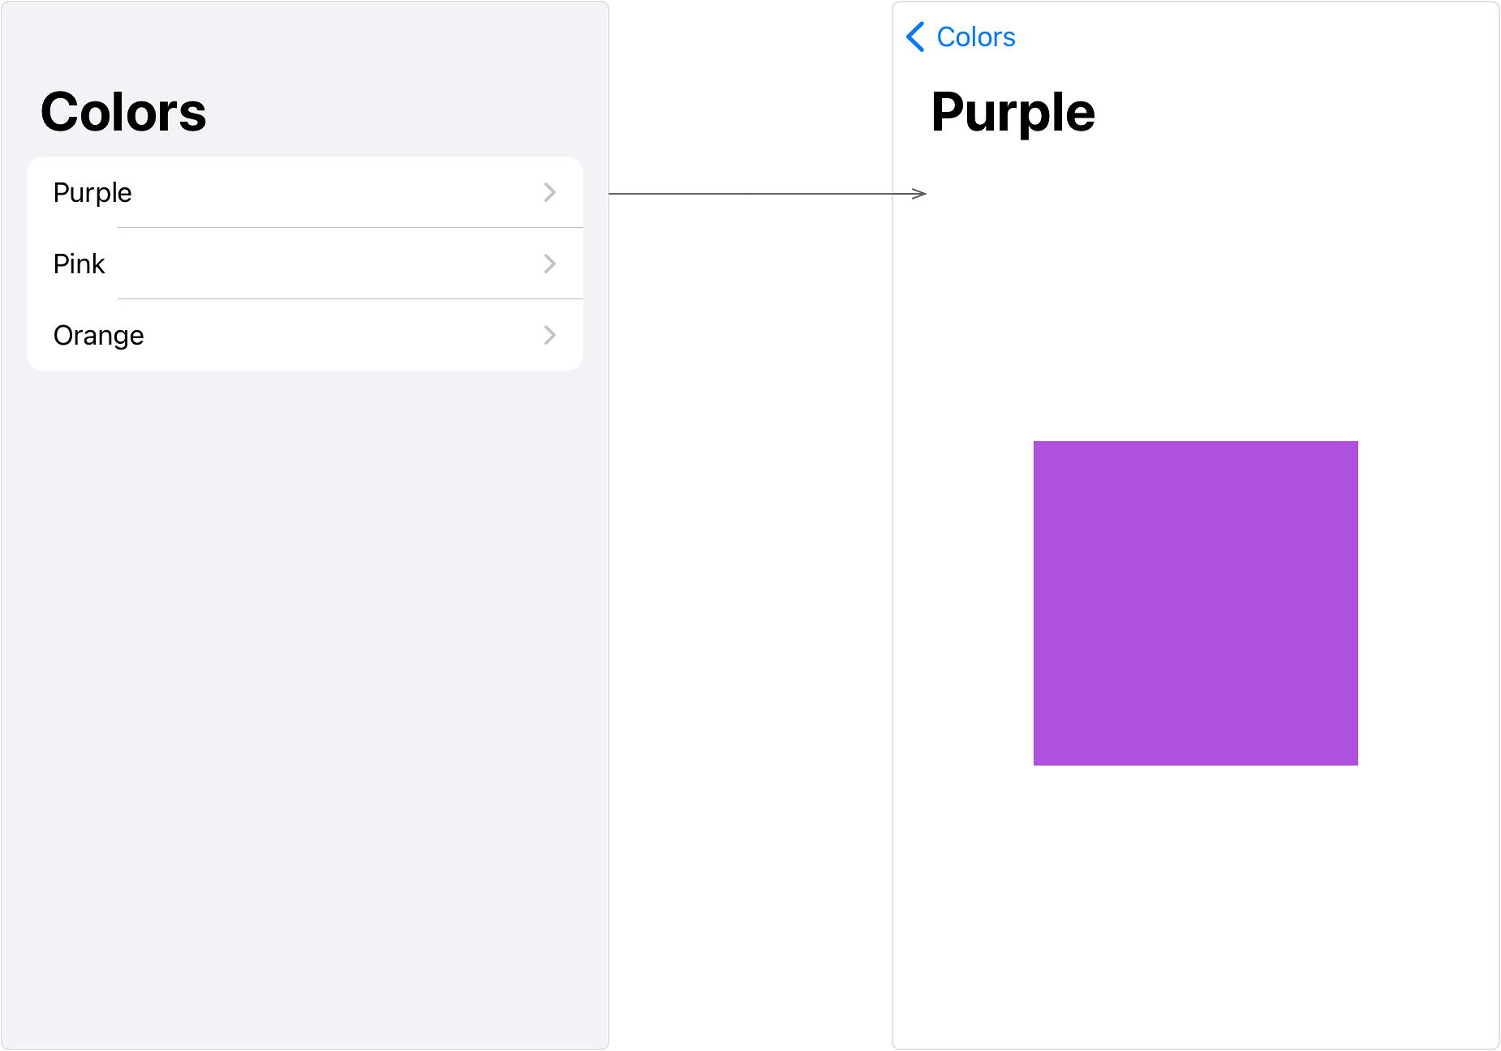Click the arrowhead pointing at the Purple screen
This screenshot has height=1051, width=1501.
tap(918, 193)
